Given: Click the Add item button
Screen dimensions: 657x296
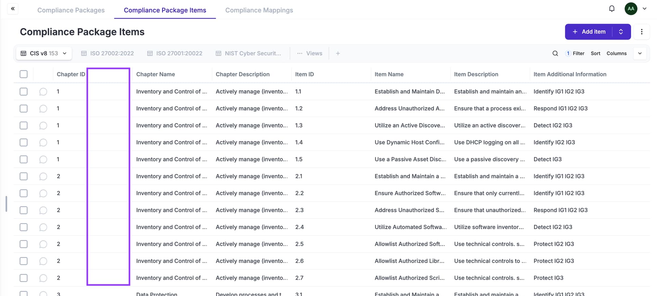Looking at the screenshot, I should point(589,32).
